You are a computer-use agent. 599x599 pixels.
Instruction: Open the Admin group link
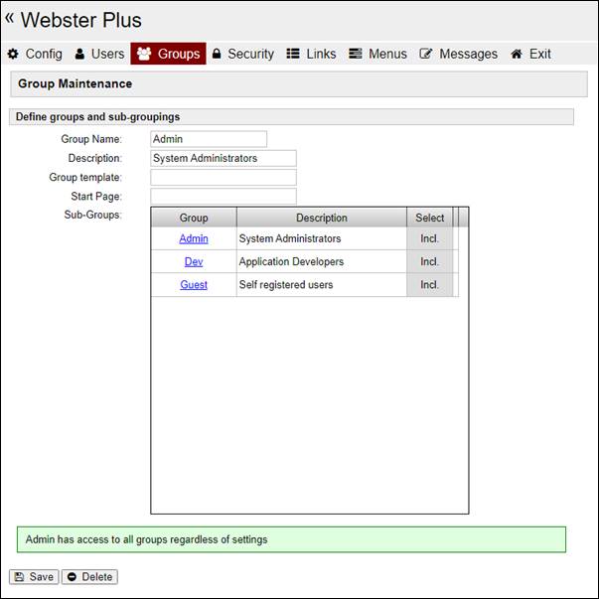(x=194, y=238)
